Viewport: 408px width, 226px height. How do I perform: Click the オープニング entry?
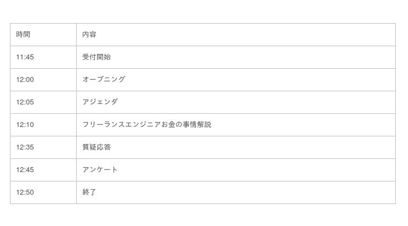click(104, 80)
